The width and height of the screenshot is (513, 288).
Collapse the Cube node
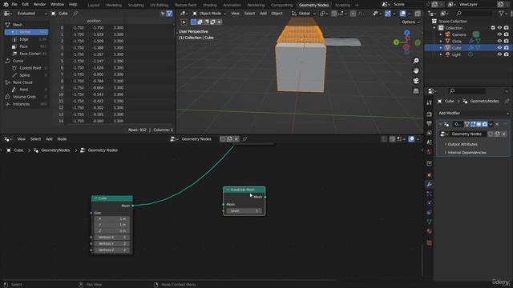point(95,198)
